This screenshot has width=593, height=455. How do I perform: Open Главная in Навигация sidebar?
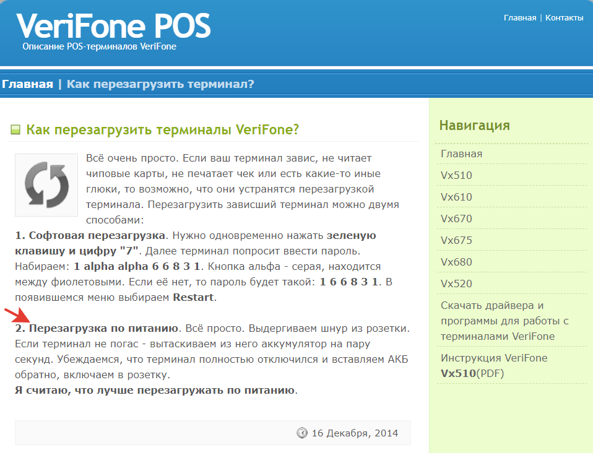461,154
